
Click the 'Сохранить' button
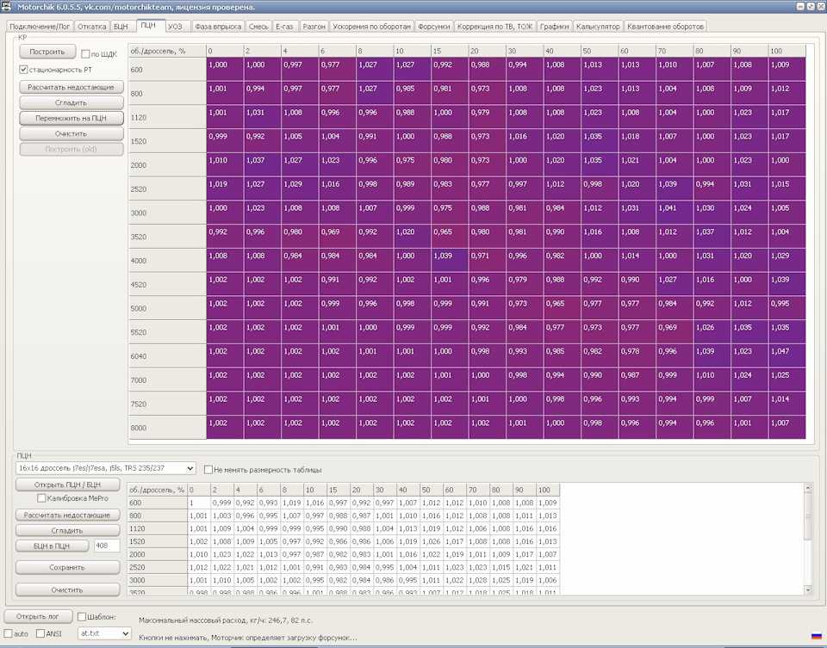(67, 567)
